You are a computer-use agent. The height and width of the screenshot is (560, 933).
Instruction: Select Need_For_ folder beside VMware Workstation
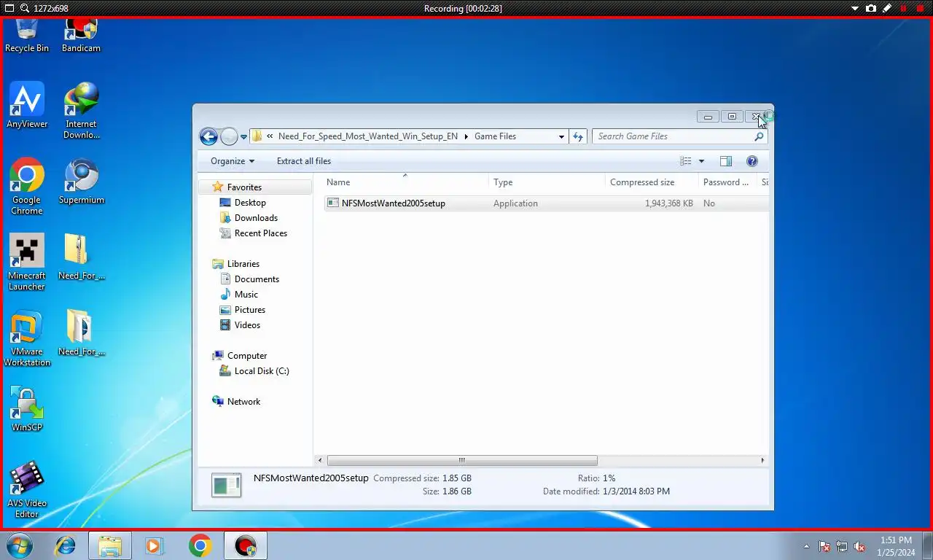point(81,332)
